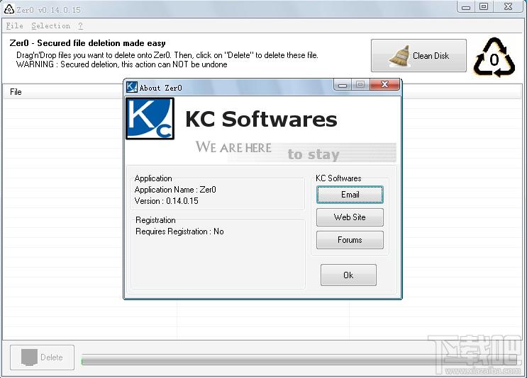Click the KC Softwares logo image
The height and width of the screenshot is (378, 527).
[150, 118]
